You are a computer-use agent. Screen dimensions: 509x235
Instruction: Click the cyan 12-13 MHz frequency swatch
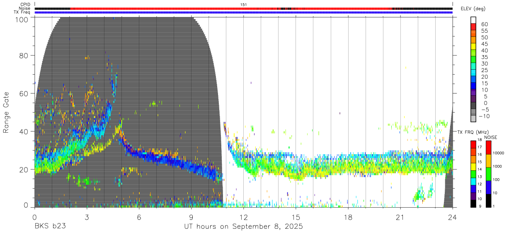473,181
